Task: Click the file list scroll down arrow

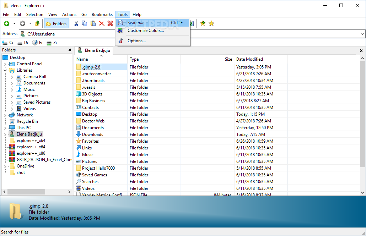Action: pyautogui.click(x=362, y=193)
